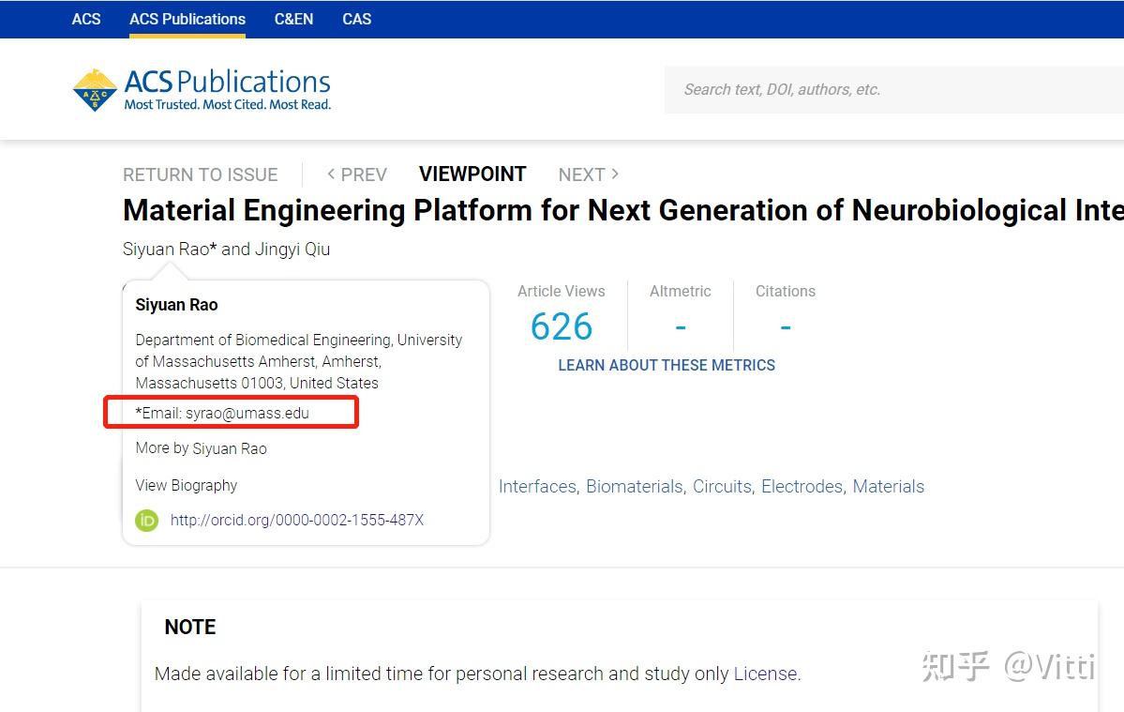This screenshot has height=712, width=1124.
Task: Open the Electrodes subject link
Action: [x=802, y=486]
